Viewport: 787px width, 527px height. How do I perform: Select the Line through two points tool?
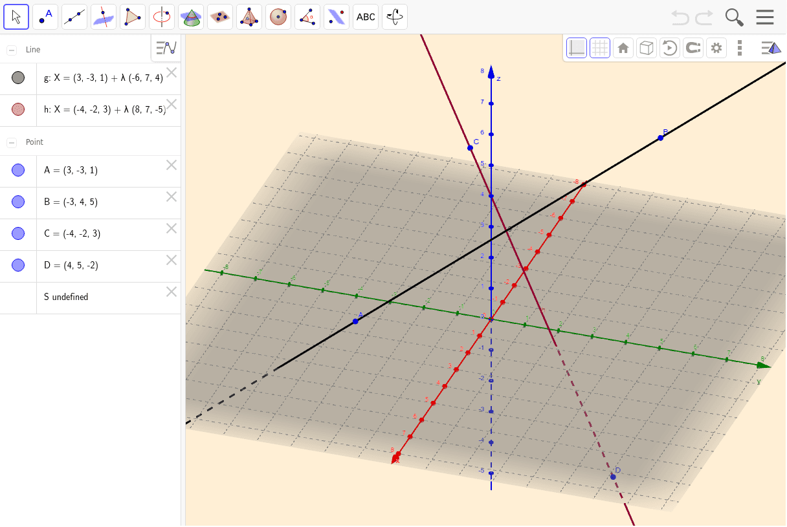(74, 17)
